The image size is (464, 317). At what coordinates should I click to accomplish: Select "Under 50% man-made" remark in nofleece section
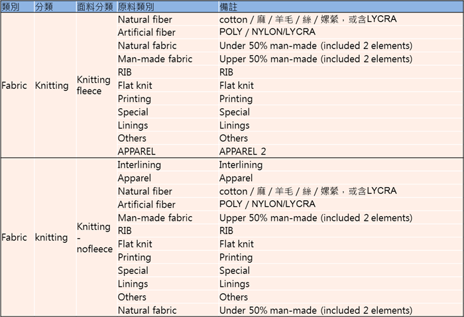point(316,310)
